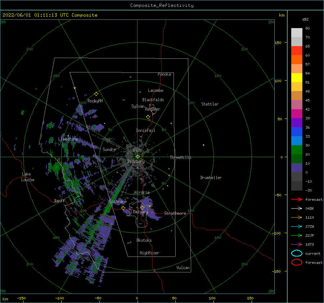The width and height of the screenshot is (324, 303).
Task: Click the Cochrane label
Action: point(118,201)
